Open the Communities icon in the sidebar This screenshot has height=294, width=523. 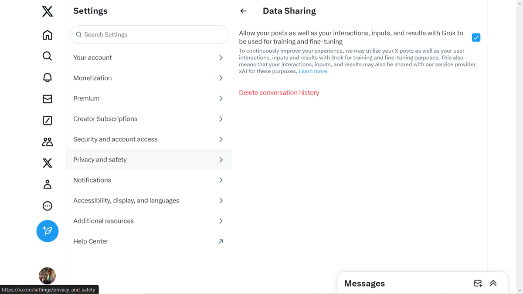pos(47,142)
